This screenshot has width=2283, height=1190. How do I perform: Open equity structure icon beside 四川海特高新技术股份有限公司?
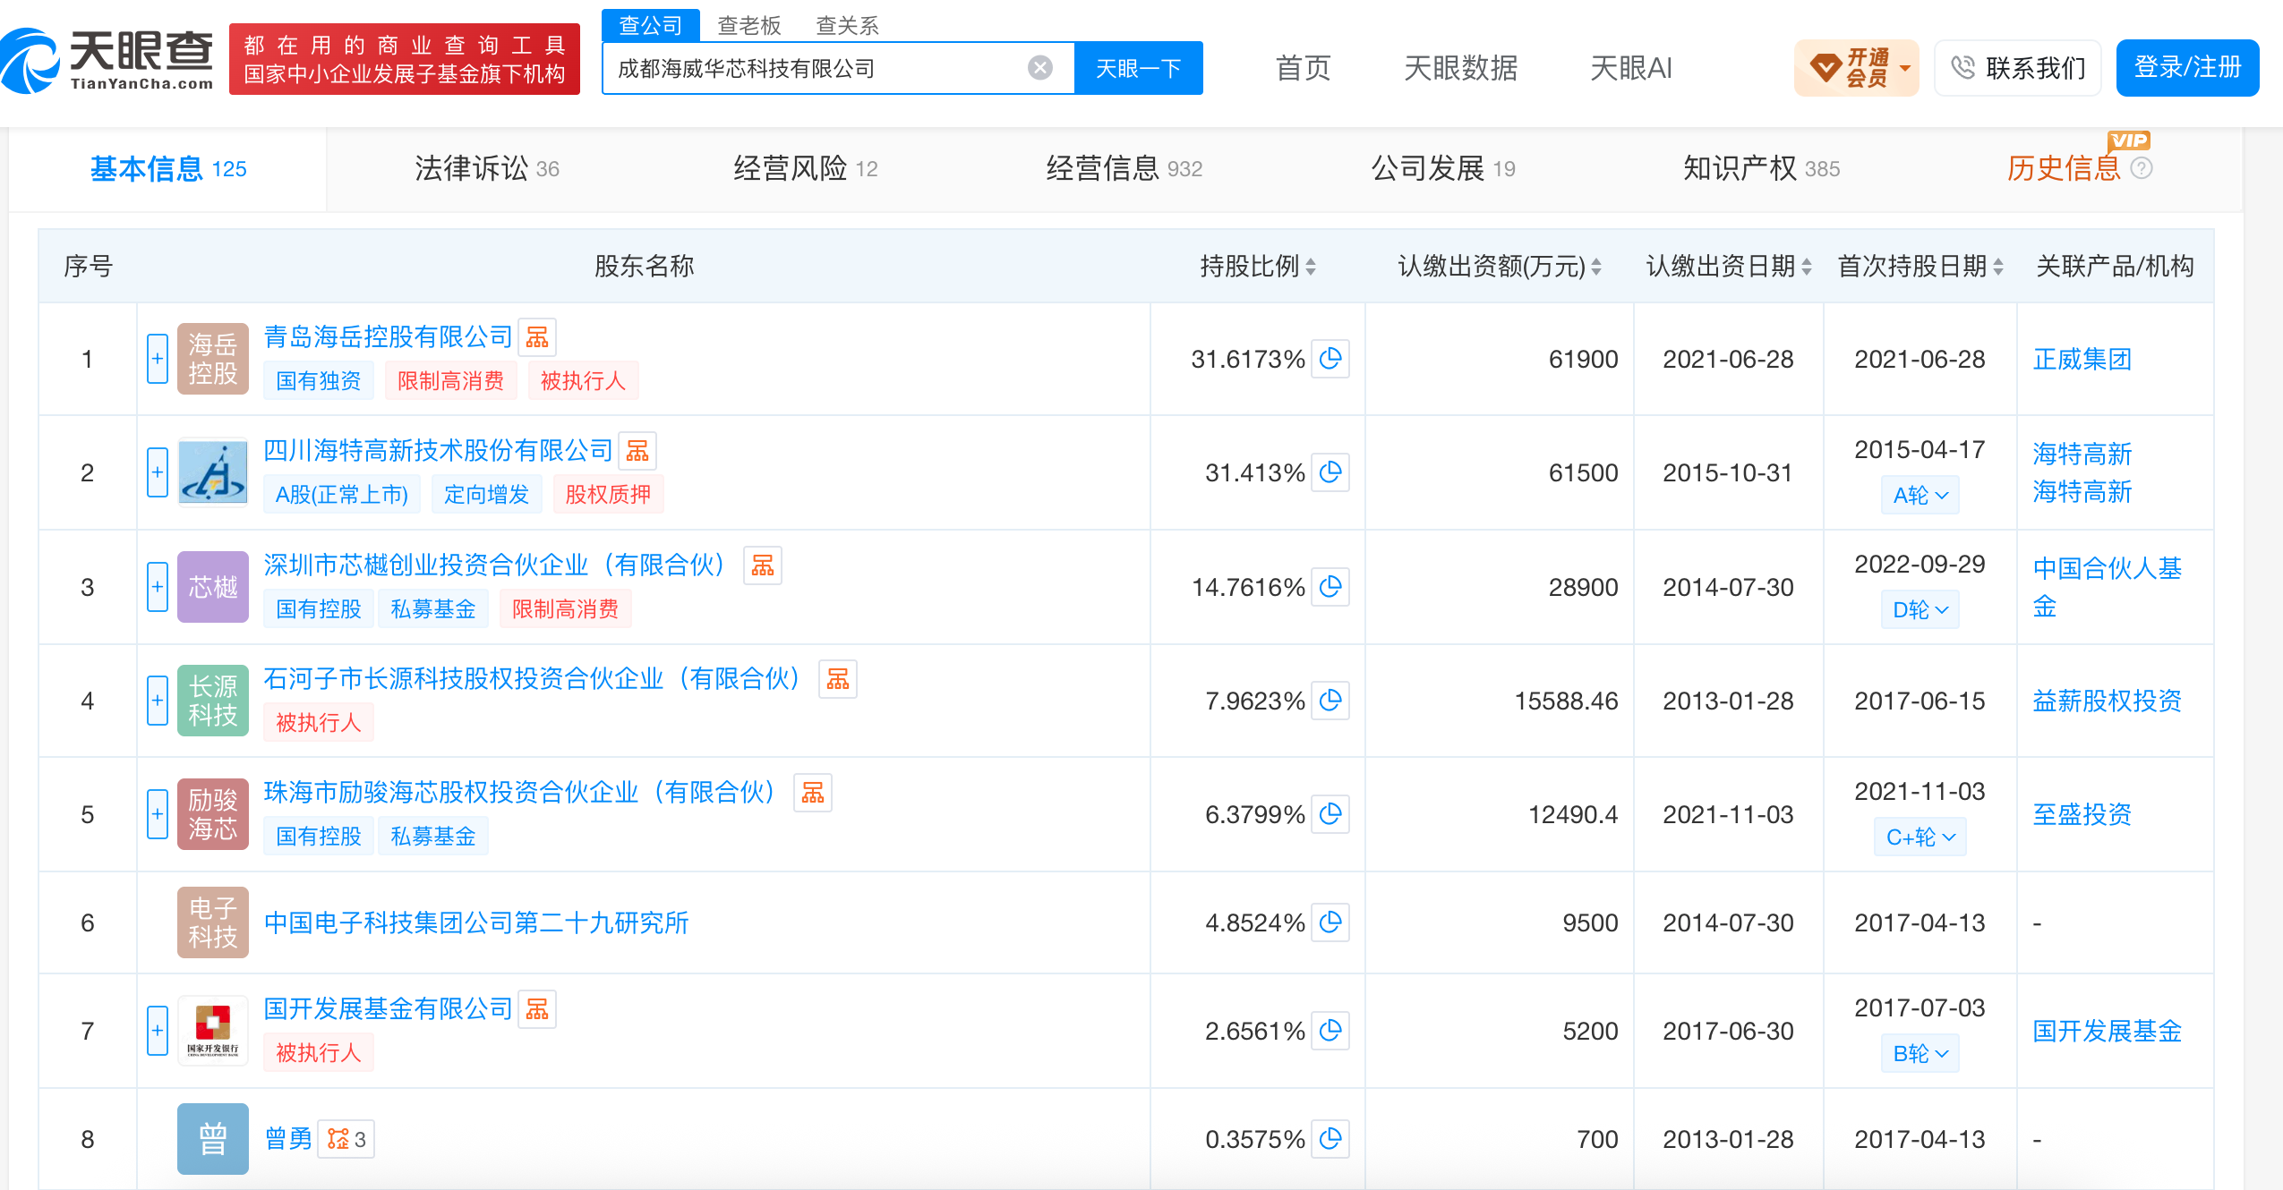[637, 451]
